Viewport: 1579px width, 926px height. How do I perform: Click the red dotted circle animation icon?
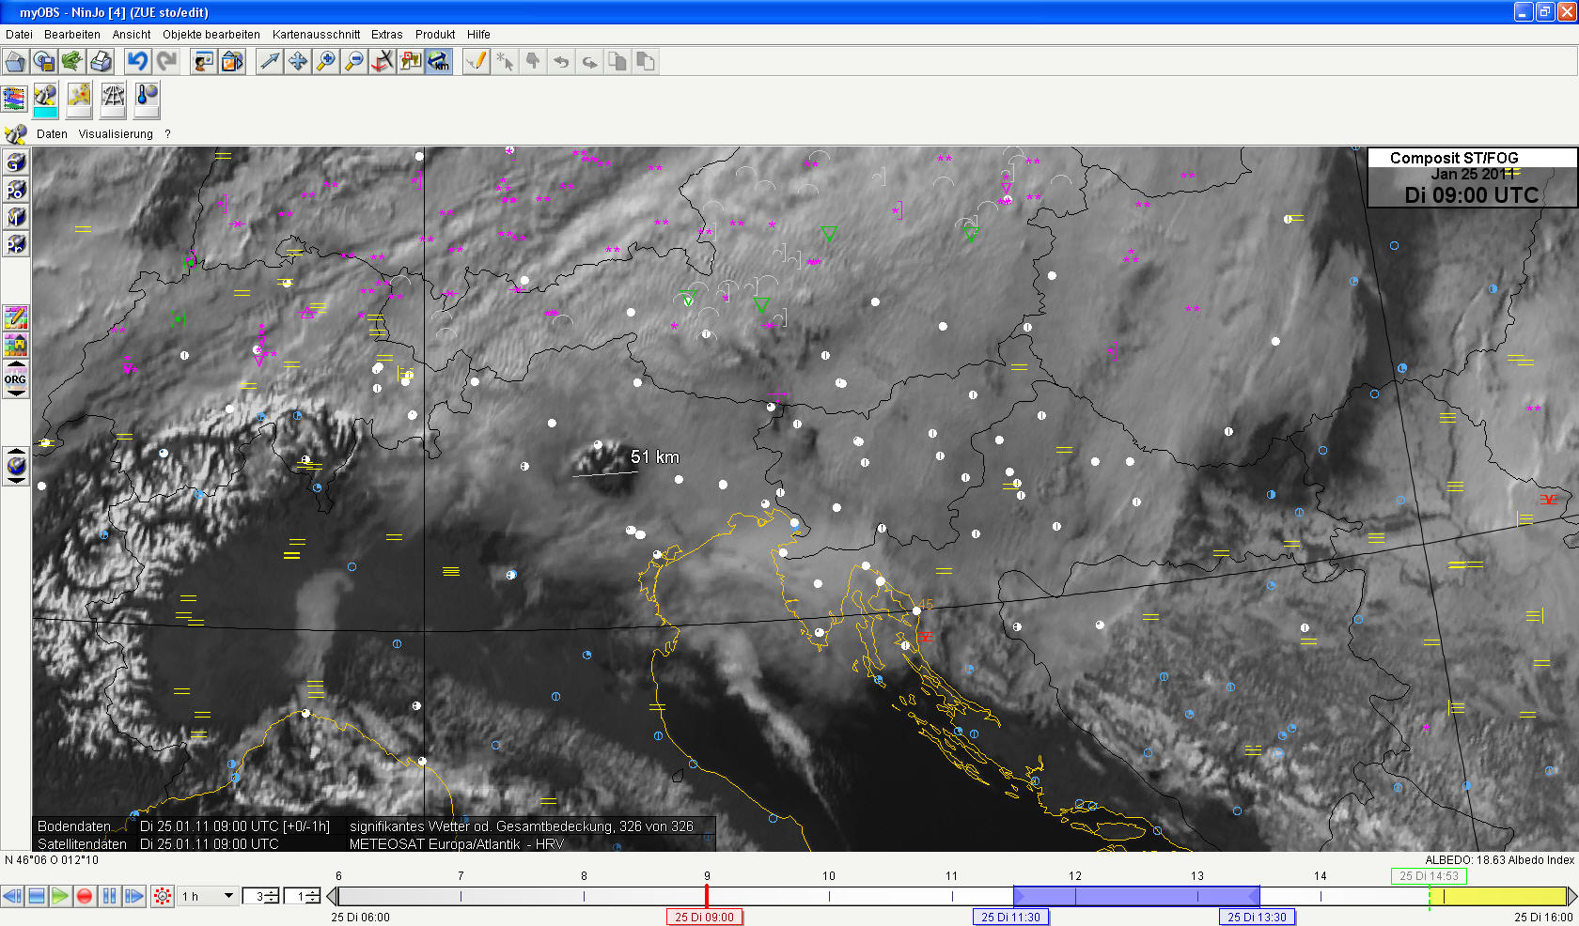(163, 896)
